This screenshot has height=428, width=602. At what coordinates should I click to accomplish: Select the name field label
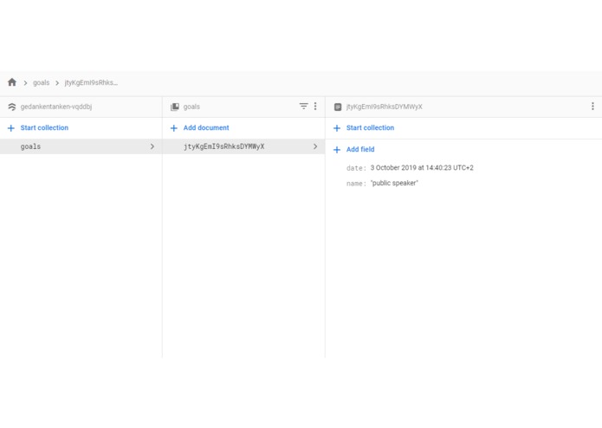click(x=356, y=184)
